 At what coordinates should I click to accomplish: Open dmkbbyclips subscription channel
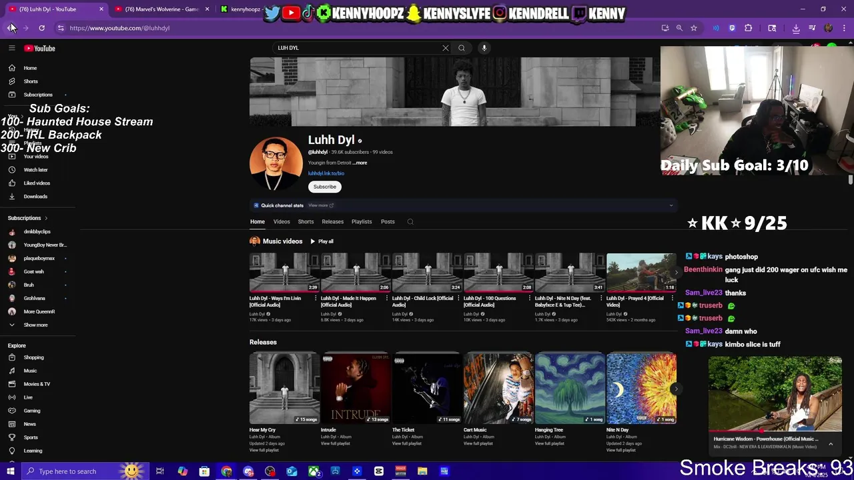point(37,231)
